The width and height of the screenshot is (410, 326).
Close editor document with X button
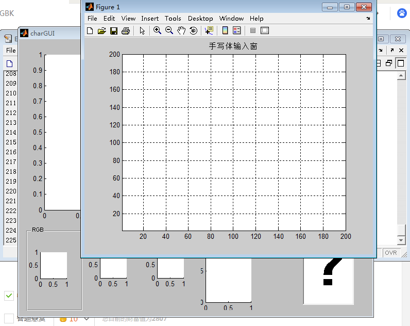(x=401, y=50)
